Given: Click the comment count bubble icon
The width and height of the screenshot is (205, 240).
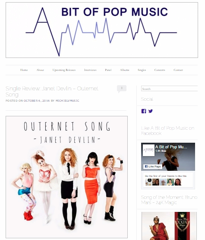Looking at the screenshot, I should click(x=122, y=89).
